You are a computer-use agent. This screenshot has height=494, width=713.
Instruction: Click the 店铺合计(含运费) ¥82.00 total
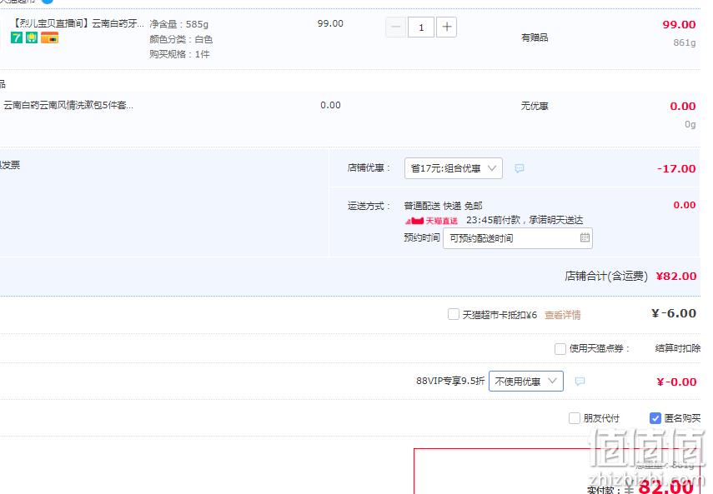click(630, 276)
